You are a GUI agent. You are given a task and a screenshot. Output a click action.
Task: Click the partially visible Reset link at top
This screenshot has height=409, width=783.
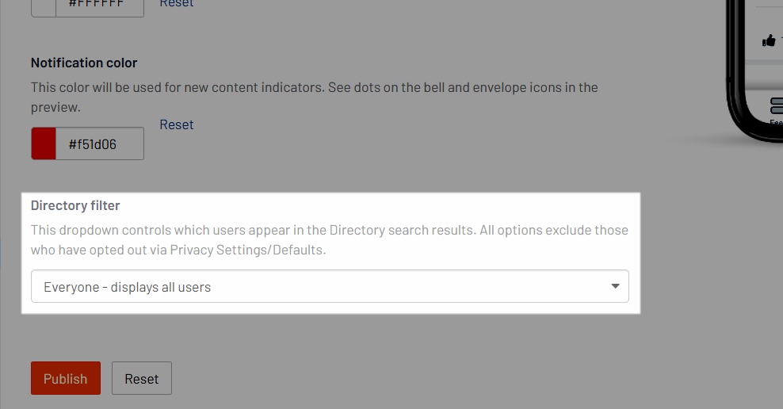(176, 3)
